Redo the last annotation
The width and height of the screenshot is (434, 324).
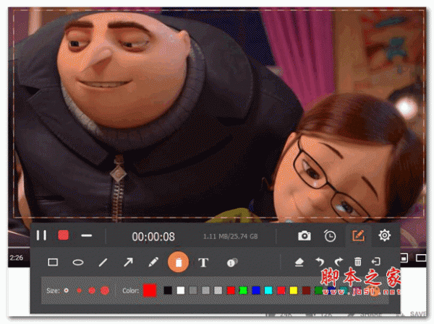click(x=339, y=261)
